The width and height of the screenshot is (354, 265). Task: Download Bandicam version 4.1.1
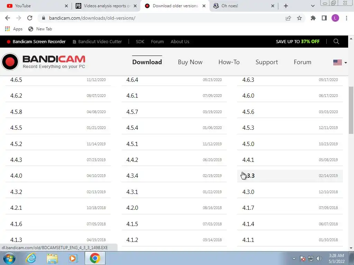coord(290,240)
